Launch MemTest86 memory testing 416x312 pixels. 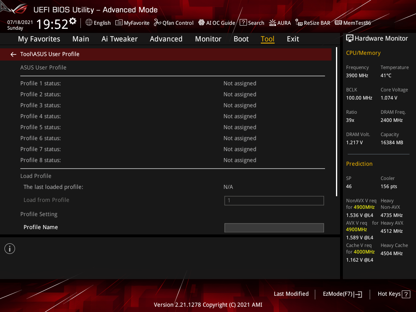pyautogui.click(x=353, y=23)
